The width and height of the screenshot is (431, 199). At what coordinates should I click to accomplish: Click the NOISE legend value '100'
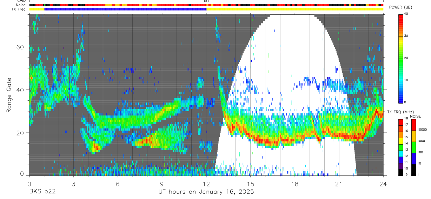pos(419,152)
